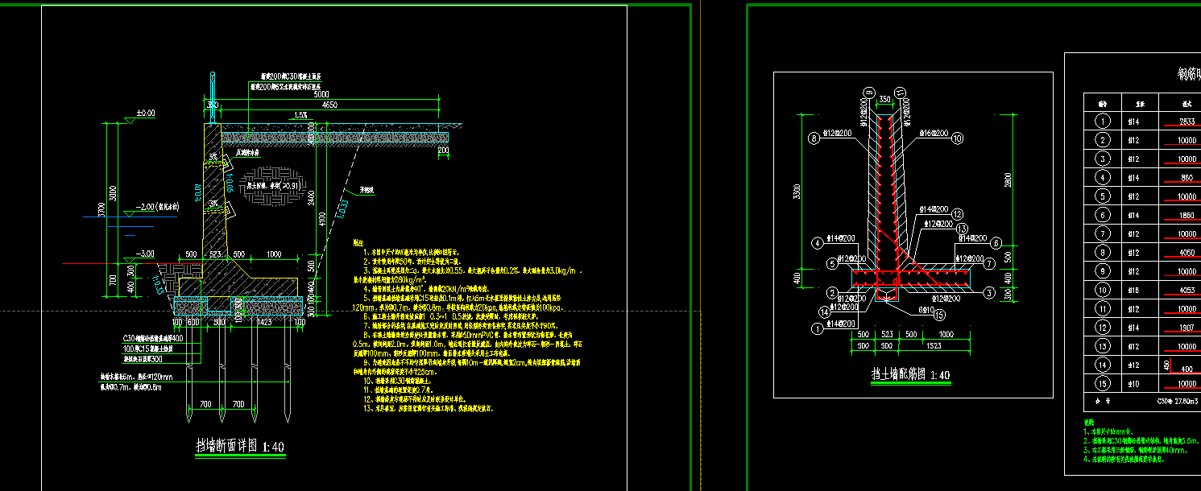Select the -3.00 elevation label
This screenshot has height=491, width=1201.
pos(144,254)
